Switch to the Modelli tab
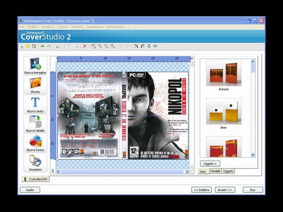283x212 pixels. (215, 171)
